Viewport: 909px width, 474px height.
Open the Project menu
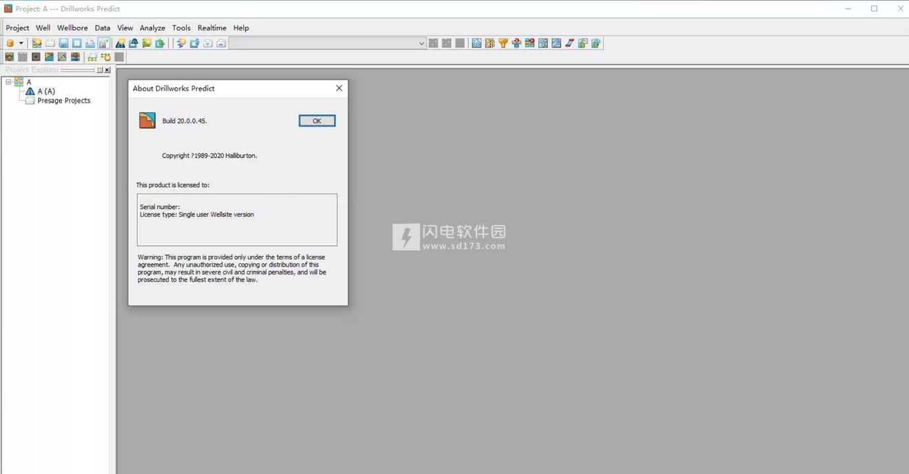(17, 28)
